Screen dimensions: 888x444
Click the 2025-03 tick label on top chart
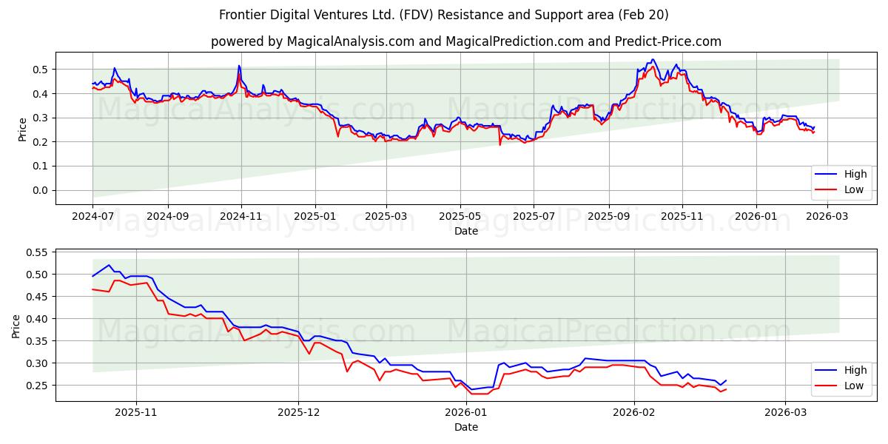coord(386,216)
